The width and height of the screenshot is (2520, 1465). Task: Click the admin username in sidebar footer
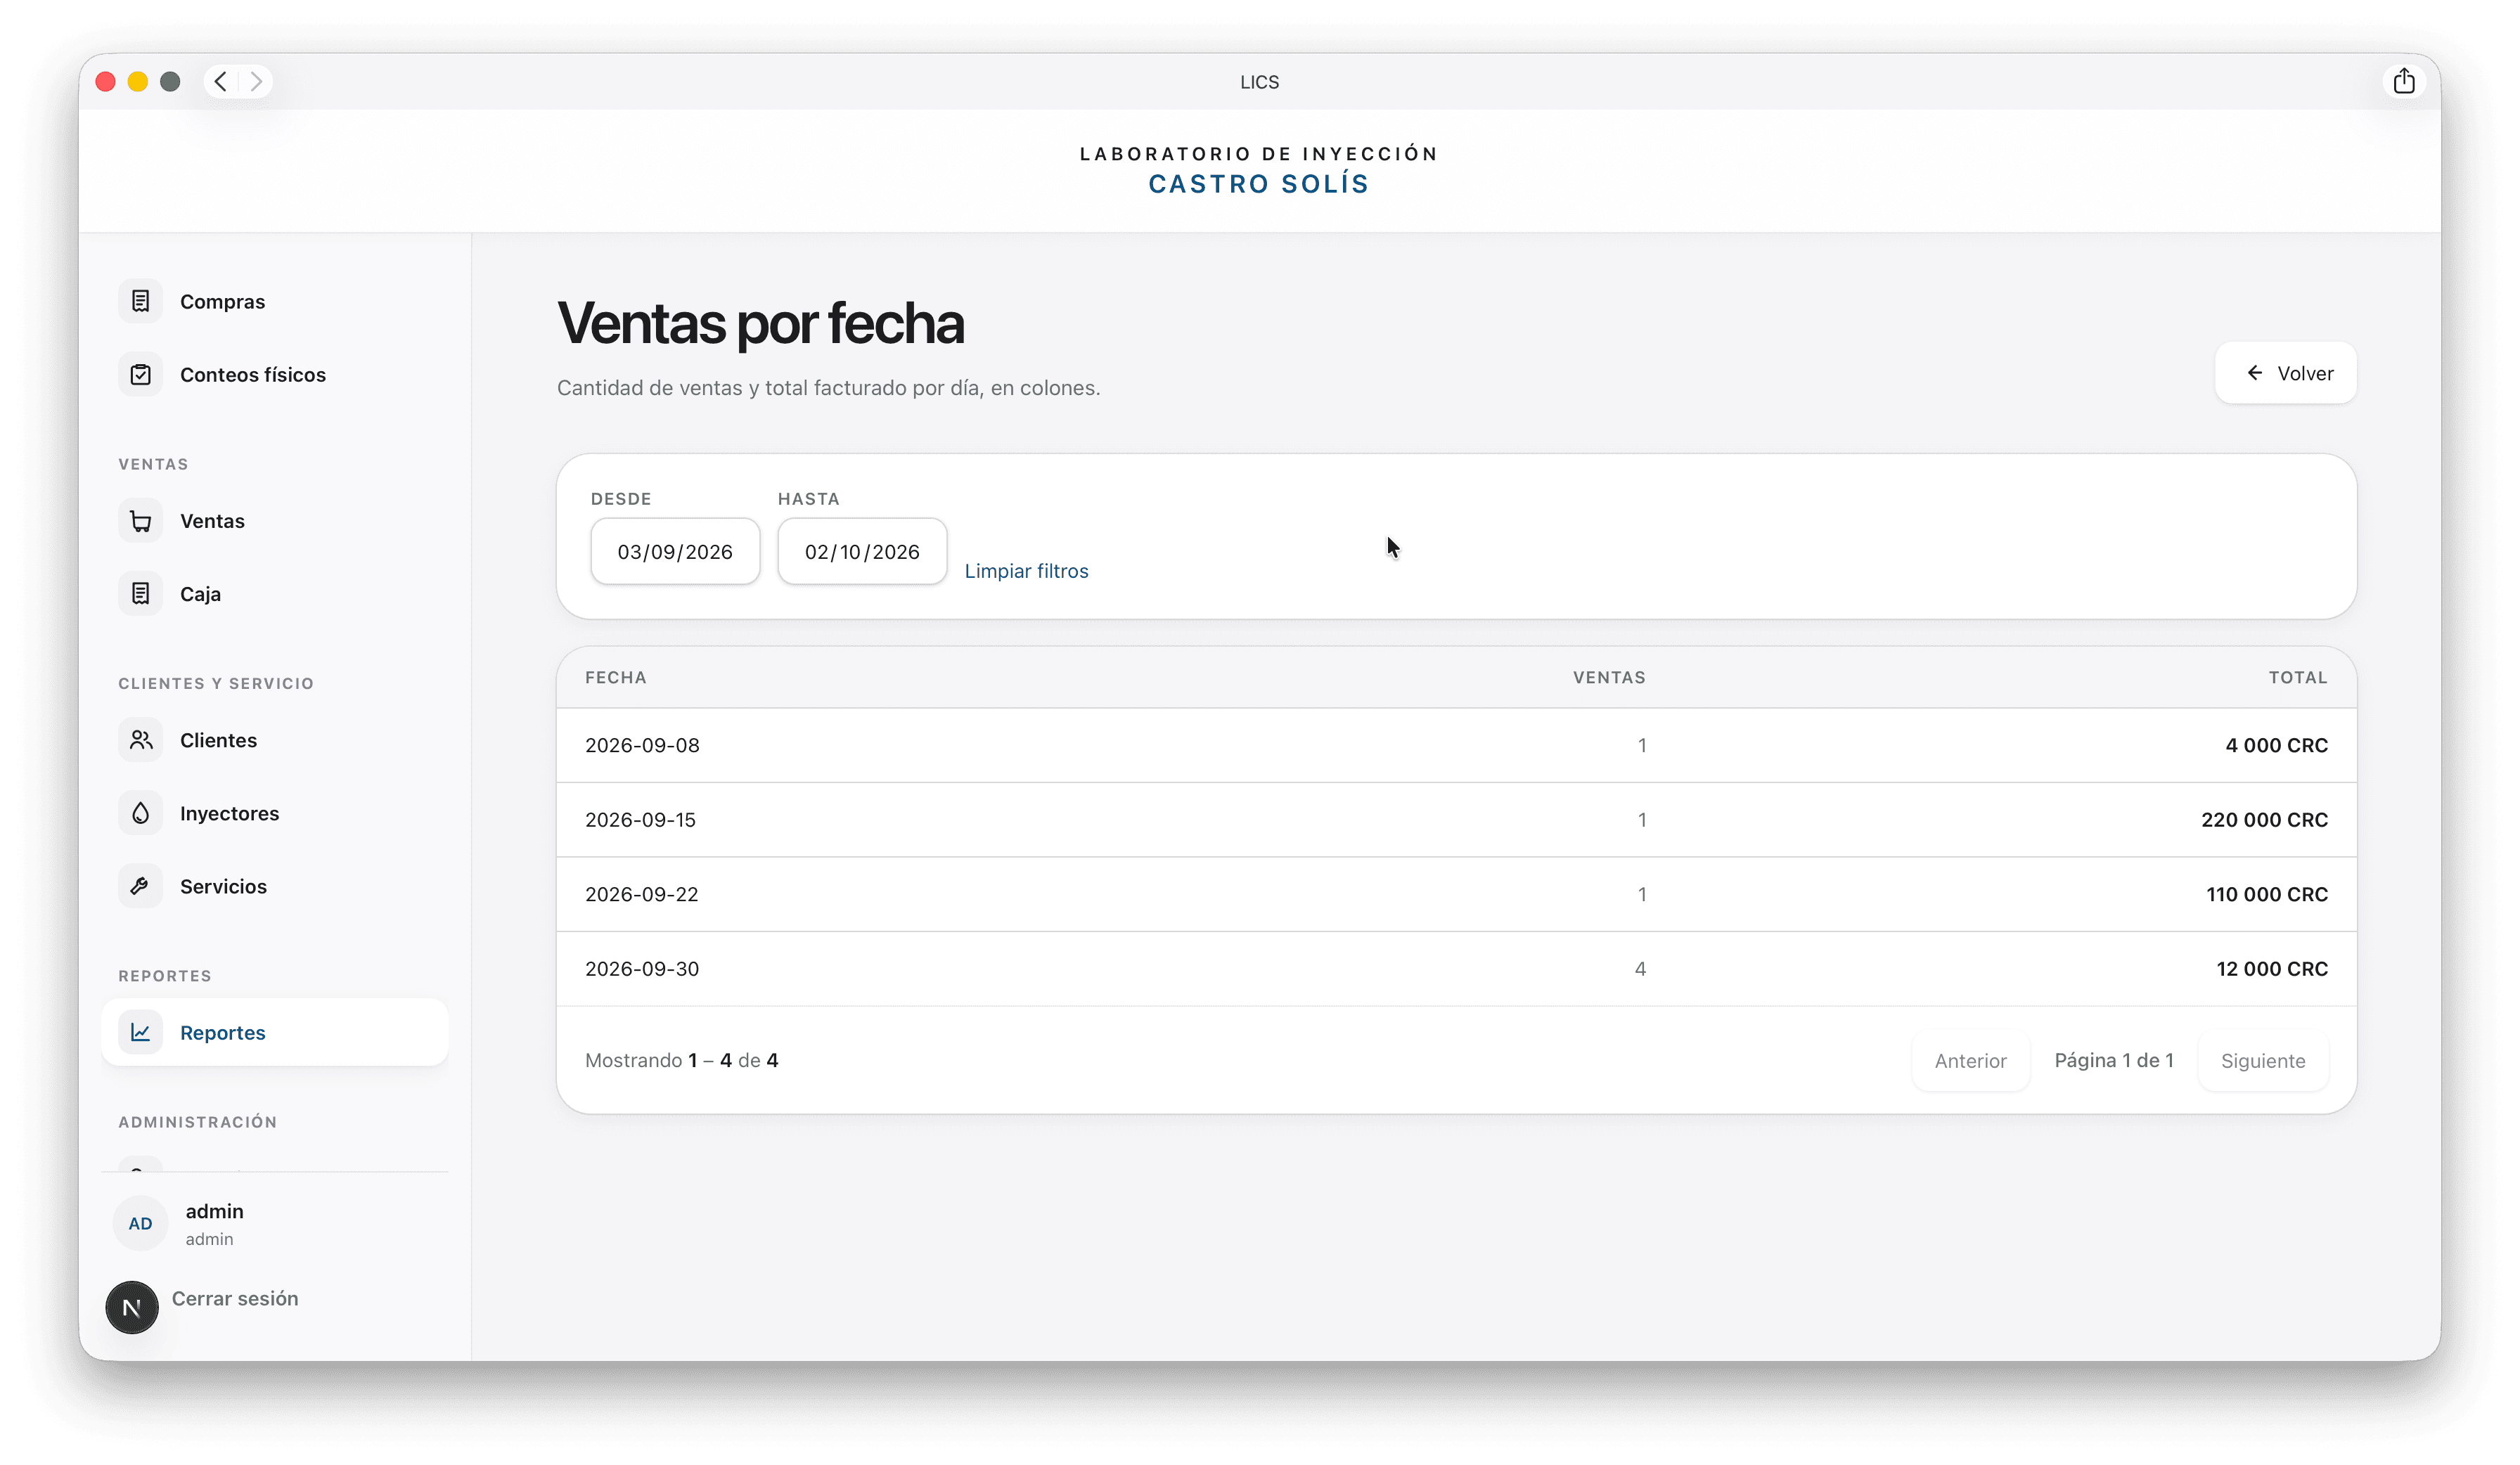pyautogui.click(x=214, y=1211)
